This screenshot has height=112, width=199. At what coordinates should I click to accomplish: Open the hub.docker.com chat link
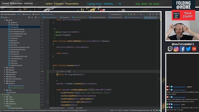(x=183, y=100)
